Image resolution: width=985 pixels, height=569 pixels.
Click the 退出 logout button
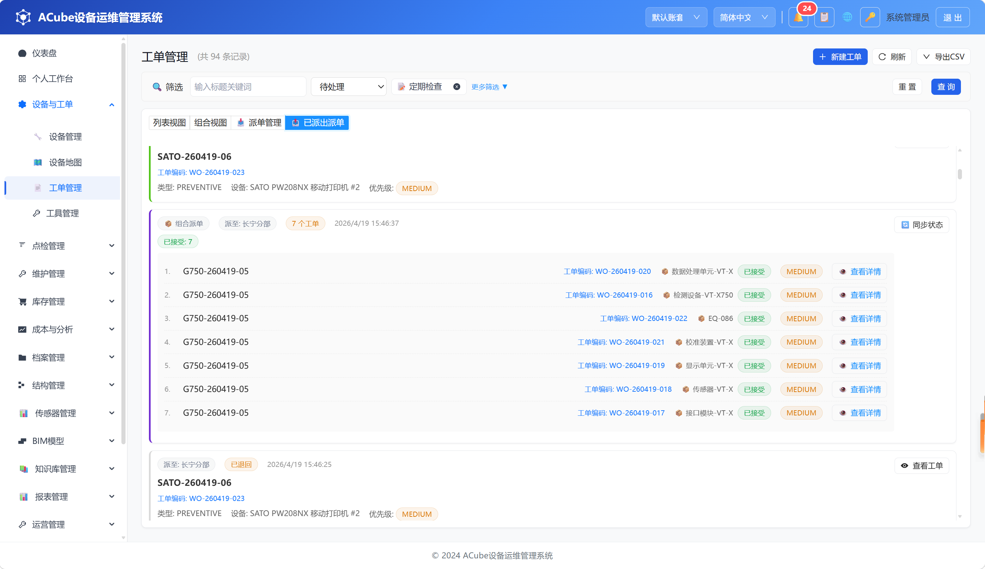(952, 17)
